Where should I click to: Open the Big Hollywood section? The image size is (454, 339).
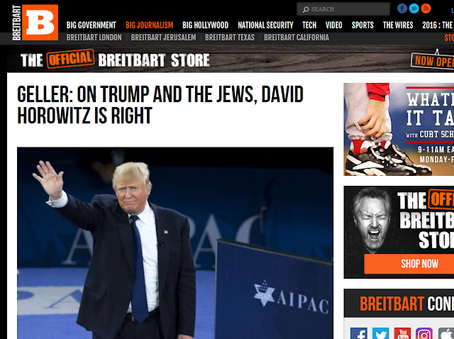pyautogui.click(x=205, y=26)
